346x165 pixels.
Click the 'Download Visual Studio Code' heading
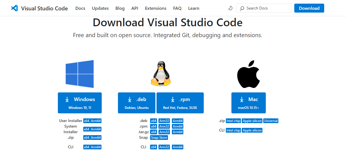coord(168,23)
